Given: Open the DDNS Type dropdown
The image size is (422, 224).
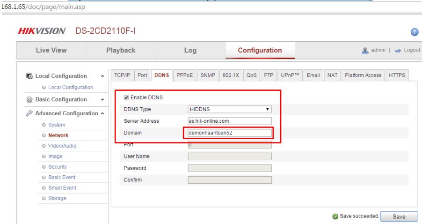Looking at the screenshot, I should [229, 109].
